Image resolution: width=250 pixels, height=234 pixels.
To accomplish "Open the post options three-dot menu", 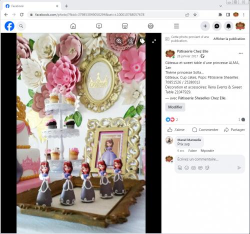I will (240, 53).
